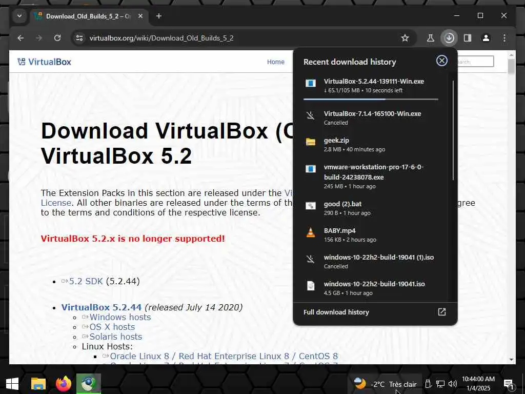
Task: View site information icon in address bar
Action: tap(79, 38)
